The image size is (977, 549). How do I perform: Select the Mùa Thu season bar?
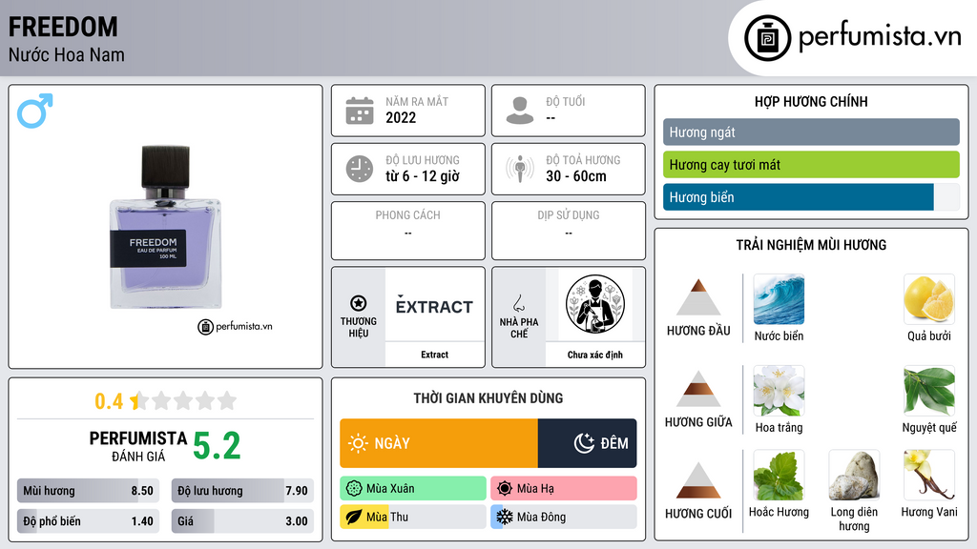click(x=413, y=518)
